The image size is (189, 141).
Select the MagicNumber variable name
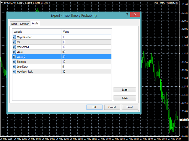click(24, 37)
